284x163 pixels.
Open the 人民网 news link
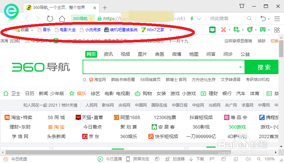coord(91,105)
